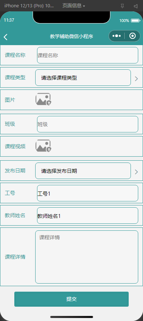Close the mini program with circle icon
This screenshot has width=143, height=321.
click(x=133, y=36)
